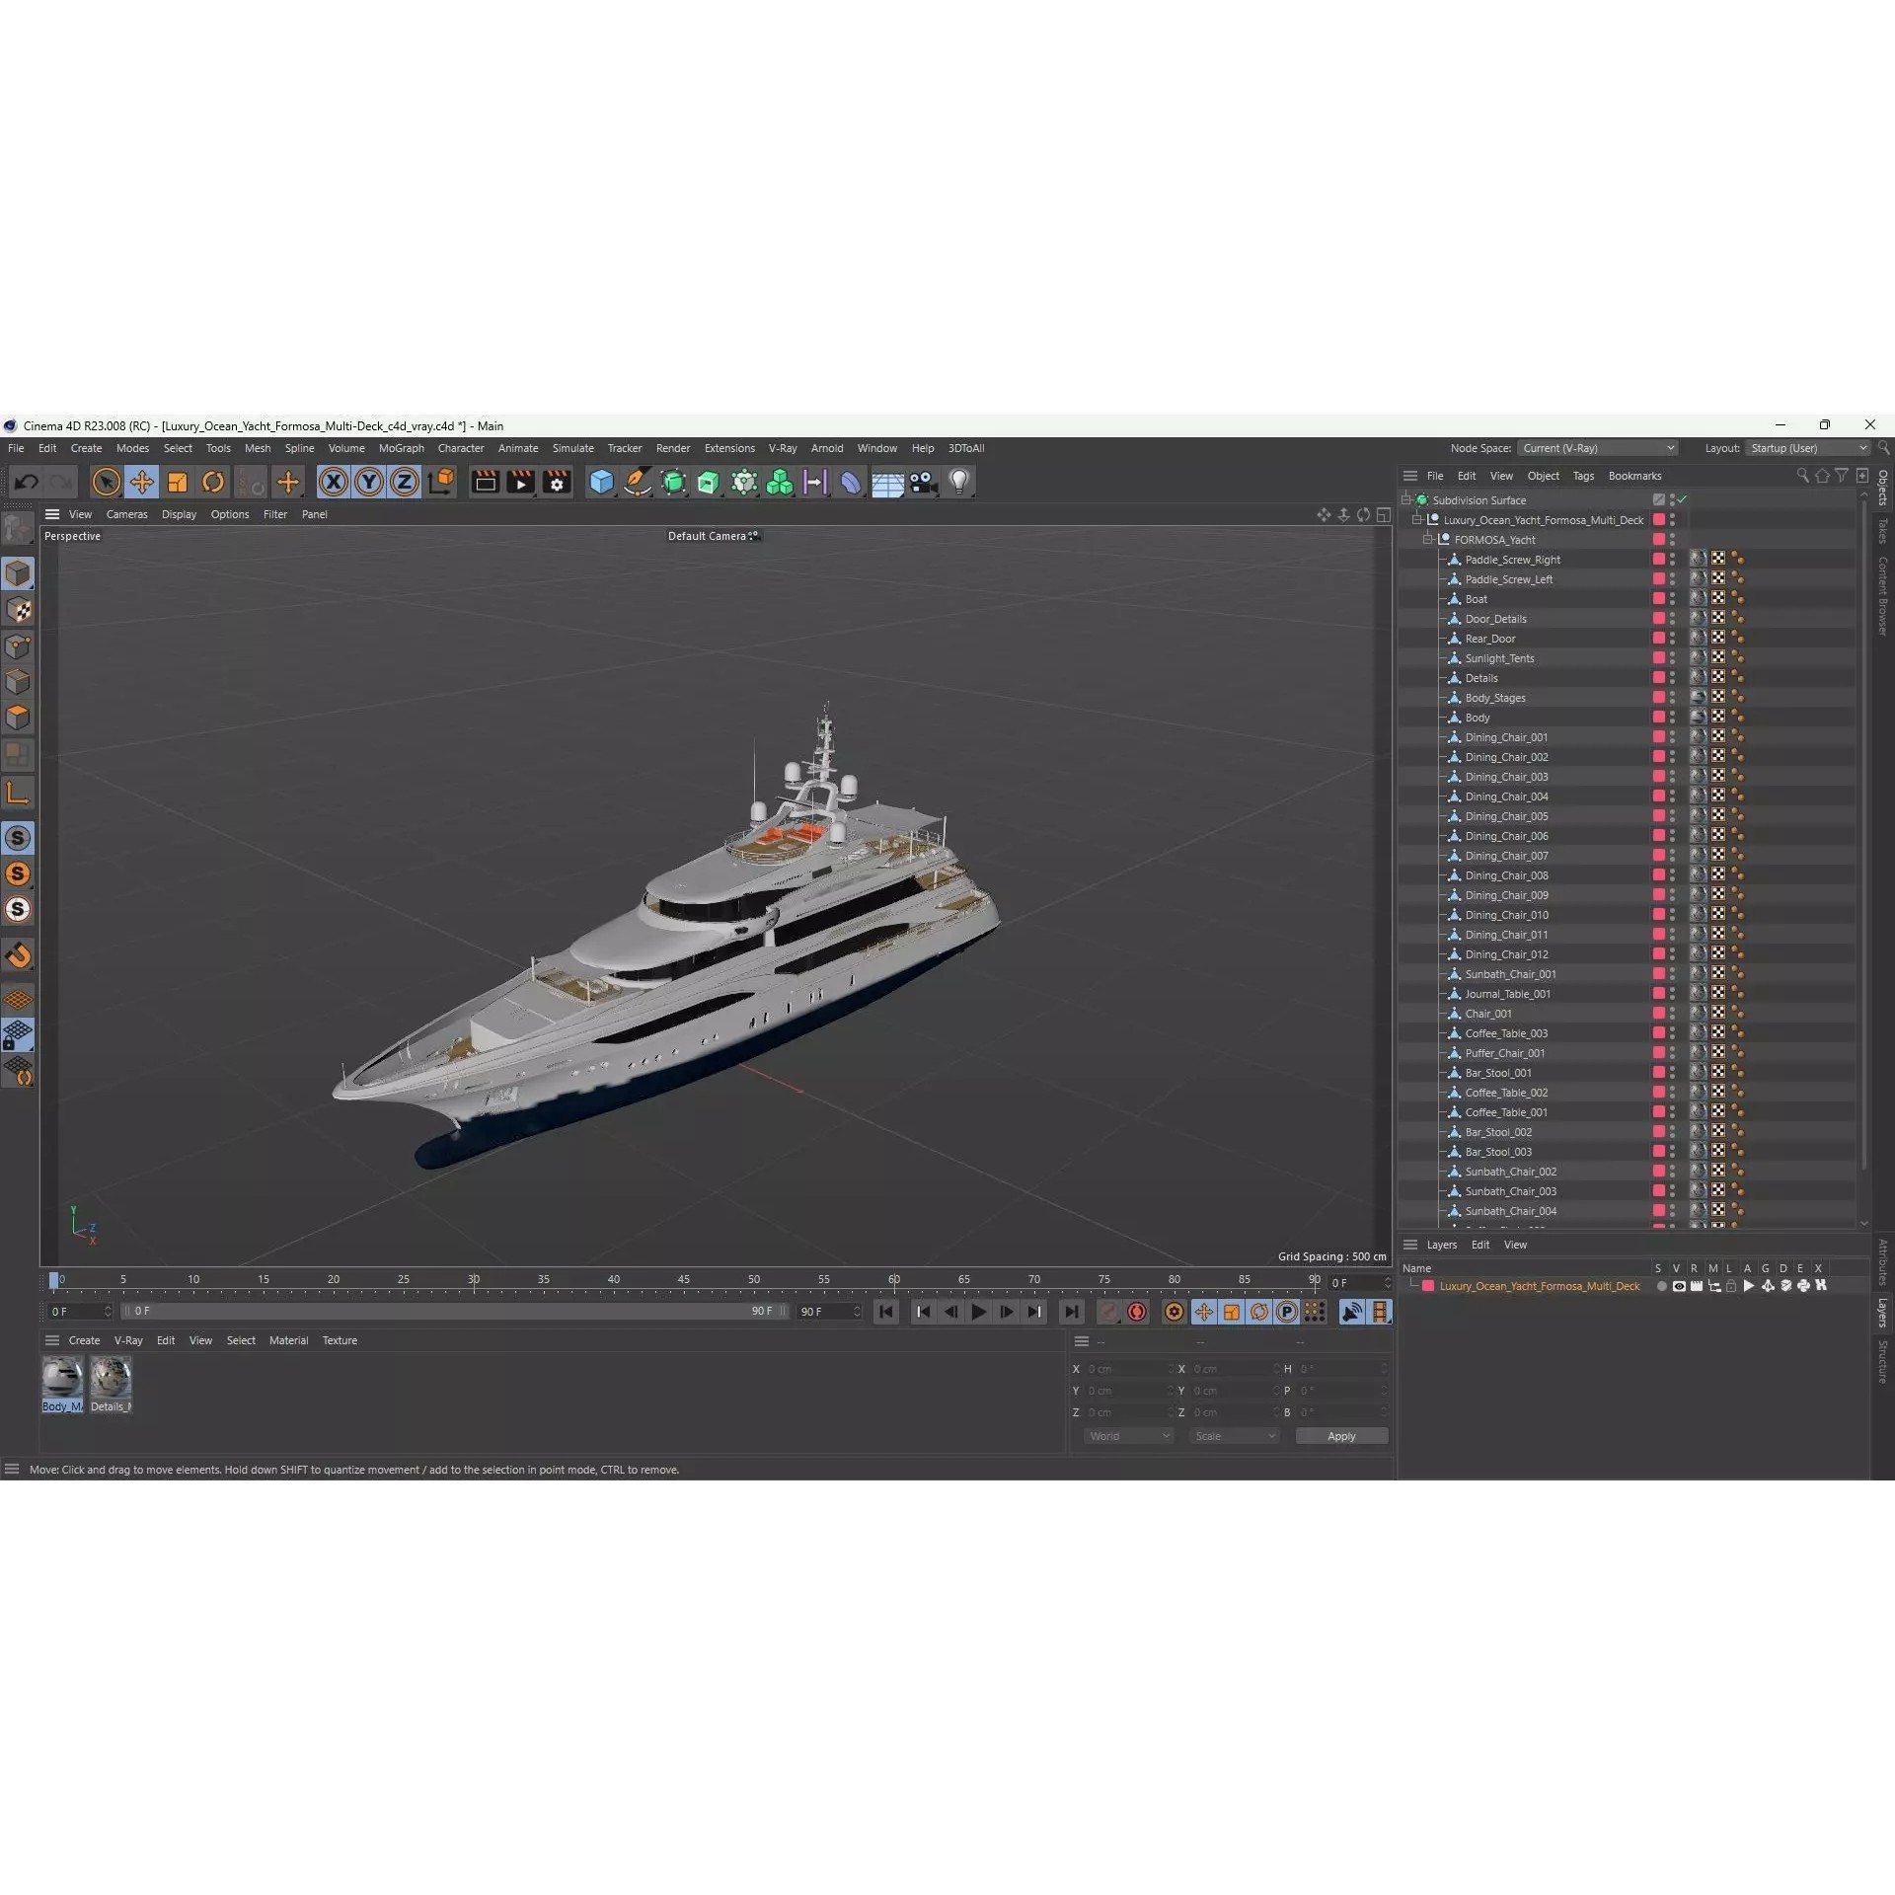Click the Light object icon in the toolbar

(958, 482)
